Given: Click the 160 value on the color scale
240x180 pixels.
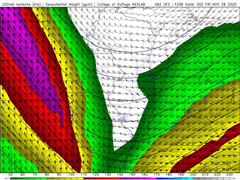Looking at the screenshot, I should (145, 175).
